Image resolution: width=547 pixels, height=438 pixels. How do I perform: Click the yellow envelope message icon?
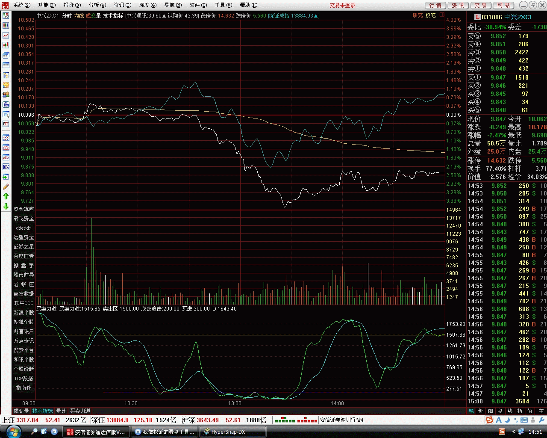coord(6,85)
